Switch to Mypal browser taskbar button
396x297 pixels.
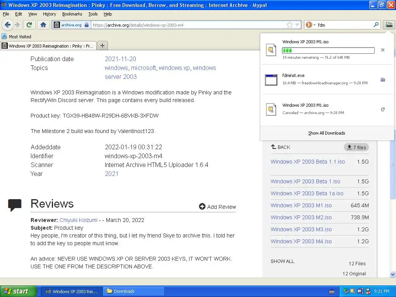click(72, 291)
